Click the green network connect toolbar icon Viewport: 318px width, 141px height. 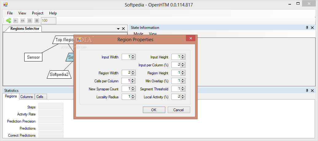pos(8,21)
